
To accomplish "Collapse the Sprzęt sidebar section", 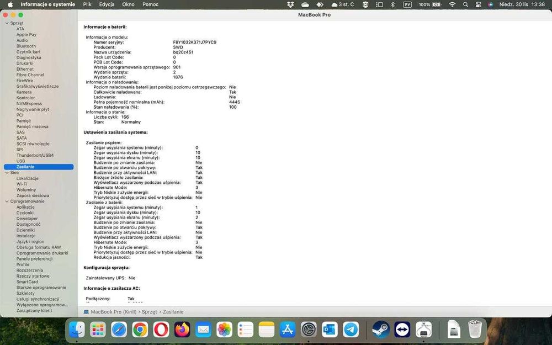I will coord(7,23).
